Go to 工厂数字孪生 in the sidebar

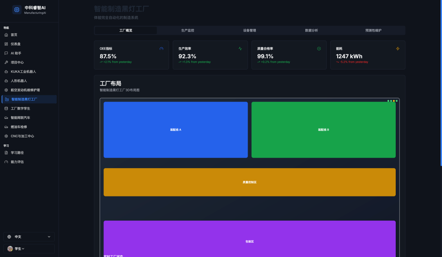pos(20,108)
